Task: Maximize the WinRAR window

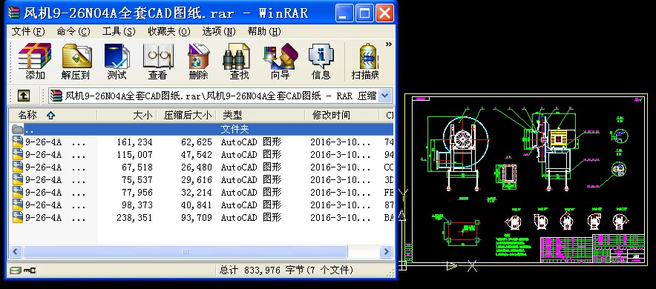Action: [364, 13]
